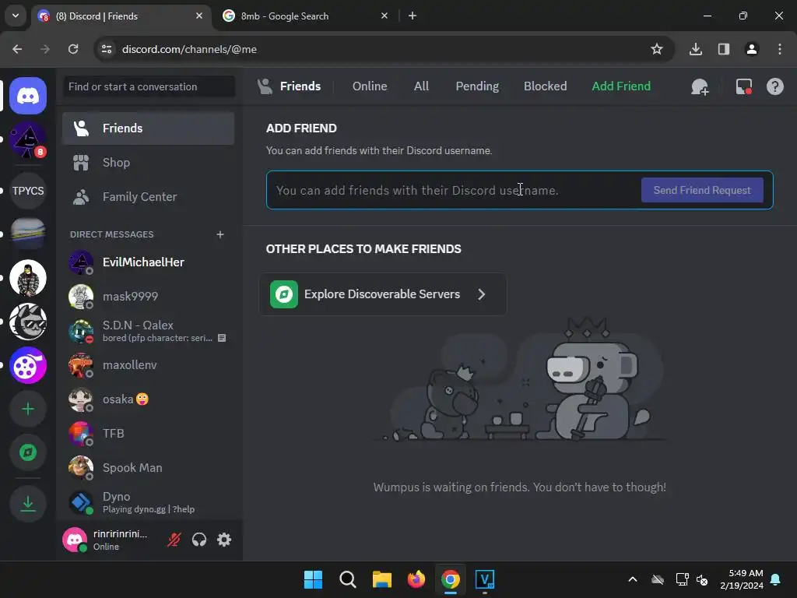Select the Add Friend tab
This screenshot has width=797, height=598.
[x=621, y=86]
